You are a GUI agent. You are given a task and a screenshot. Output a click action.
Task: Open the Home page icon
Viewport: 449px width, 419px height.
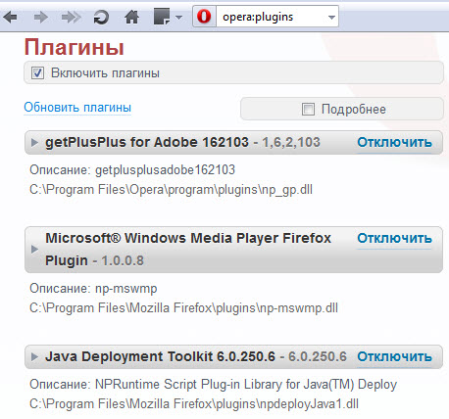[x=131, y=17]
